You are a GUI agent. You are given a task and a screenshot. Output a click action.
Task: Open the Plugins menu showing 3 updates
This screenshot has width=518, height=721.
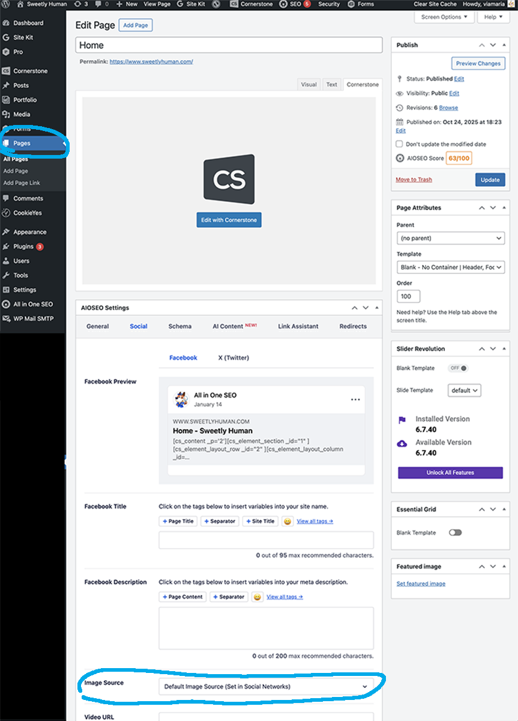pos(24,246)
